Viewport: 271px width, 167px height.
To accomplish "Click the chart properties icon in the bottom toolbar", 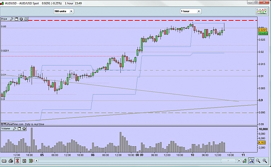I will click(24, 161).
